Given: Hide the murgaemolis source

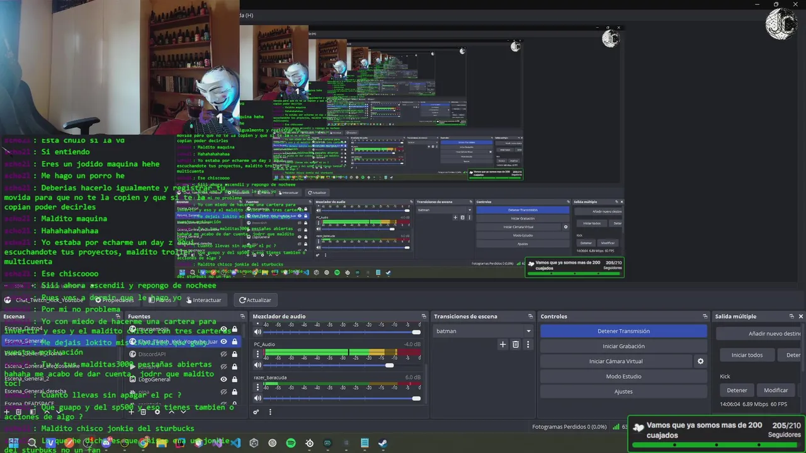Looking at the screenshot, I should coord(224,329).
